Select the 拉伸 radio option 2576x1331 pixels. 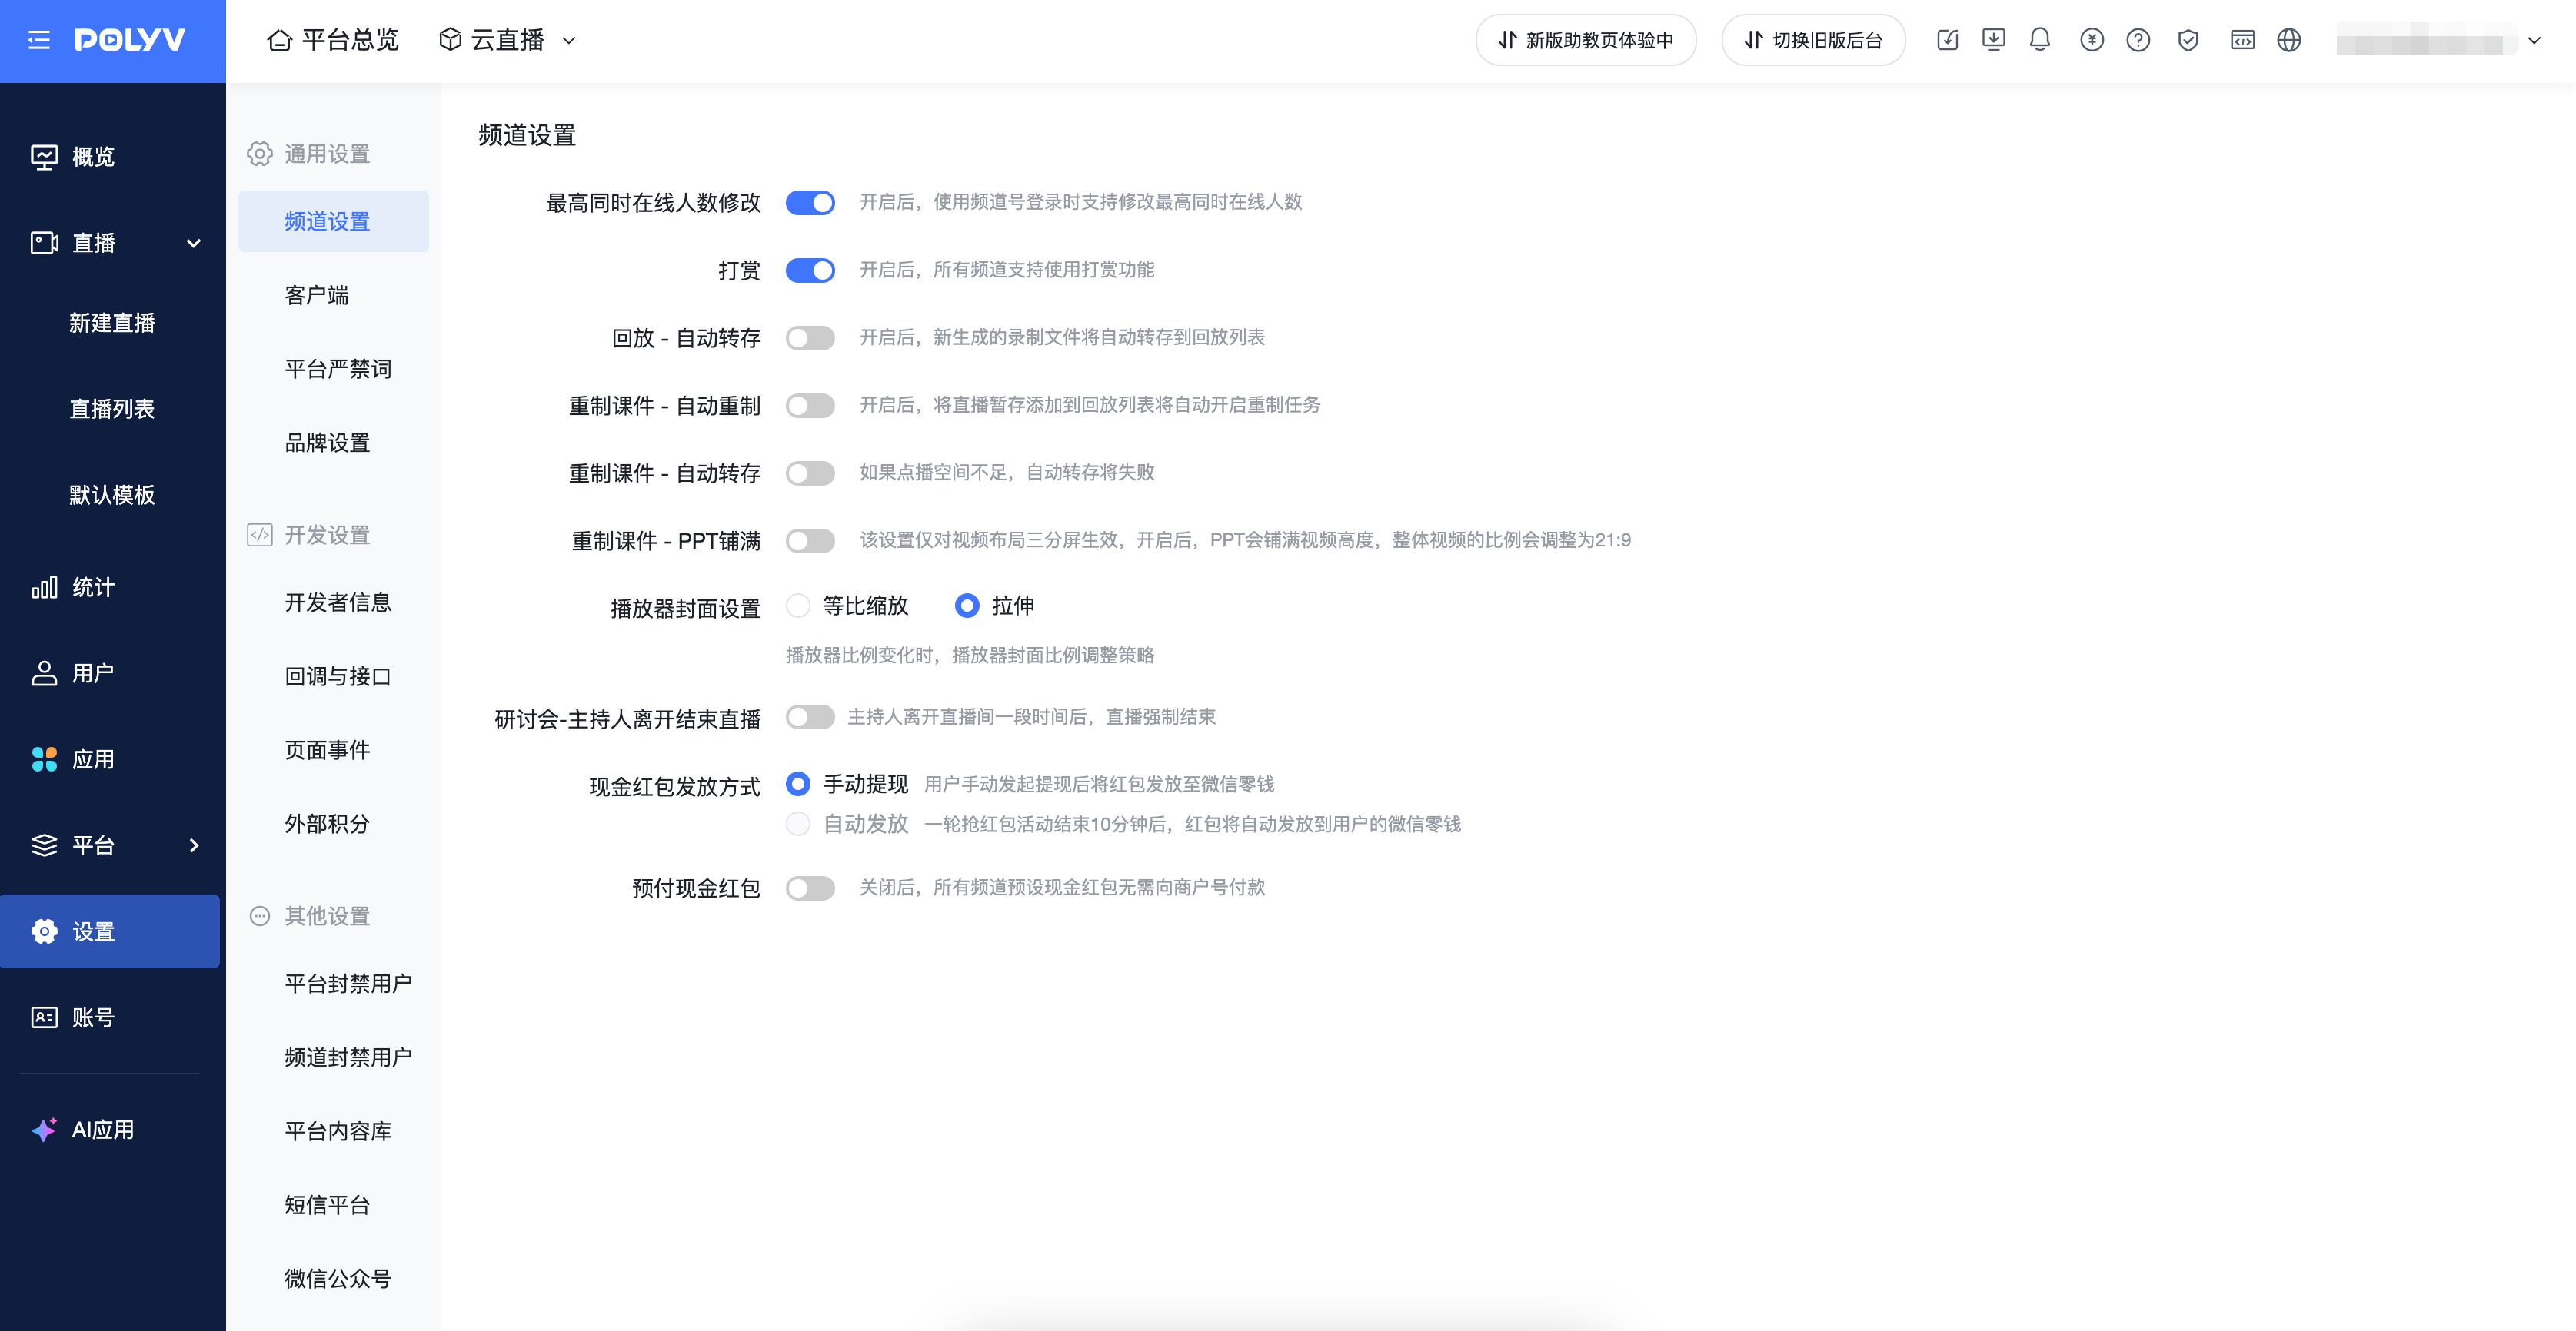(x=967, y=606)
